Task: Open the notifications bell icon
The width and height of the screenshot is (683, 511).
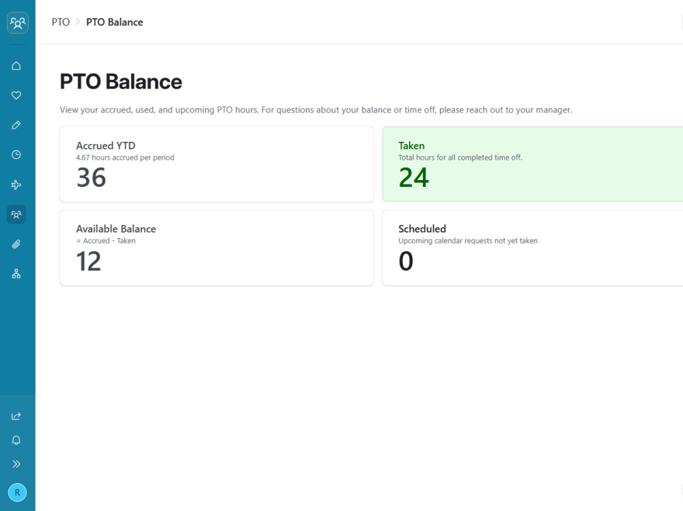Action: pos(16,440)
